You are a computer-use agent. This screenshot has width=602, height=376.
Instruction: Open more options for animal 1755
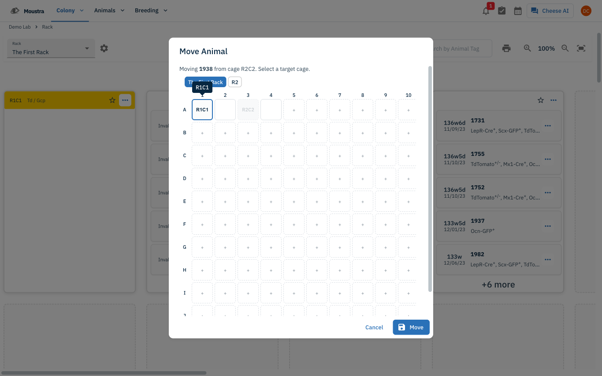click(x=548, y=159)
